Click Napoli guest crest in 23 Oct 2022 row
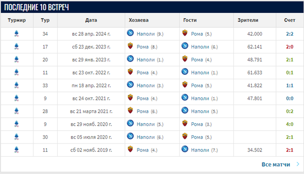This screenshot has width=304, height=174. click(x=185, y=72)
